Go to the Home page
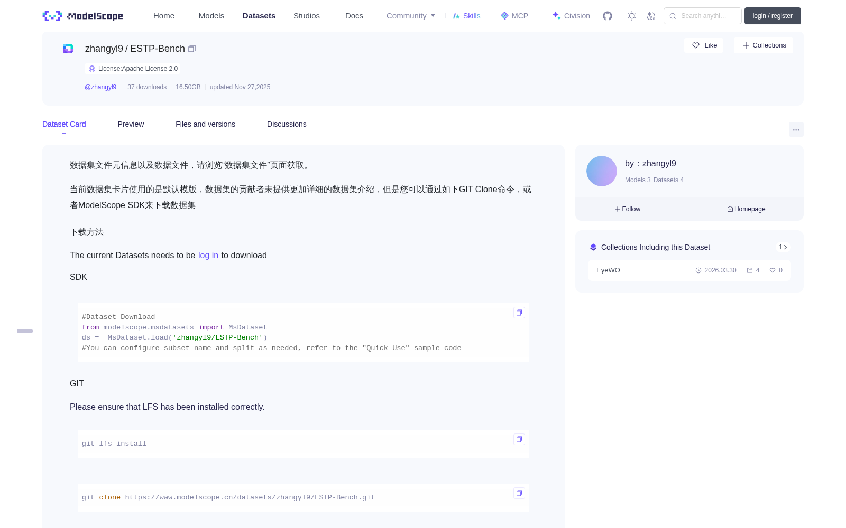The height and width of the screenshot is (528, 846). pyautogui.click(x=164, y=16)
